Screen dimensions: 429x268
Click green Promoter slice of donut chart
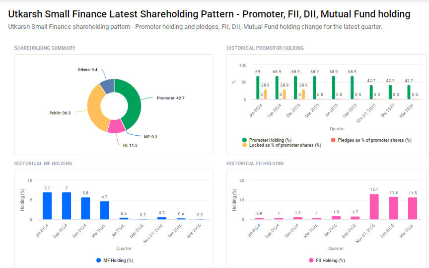coord(134,103)
